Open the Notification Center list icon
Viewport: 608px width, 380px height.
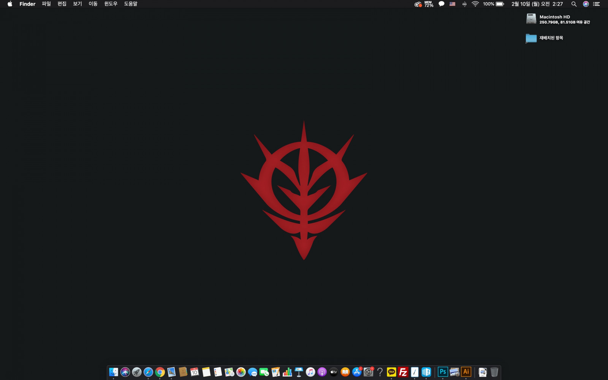[x=597, y=4]
